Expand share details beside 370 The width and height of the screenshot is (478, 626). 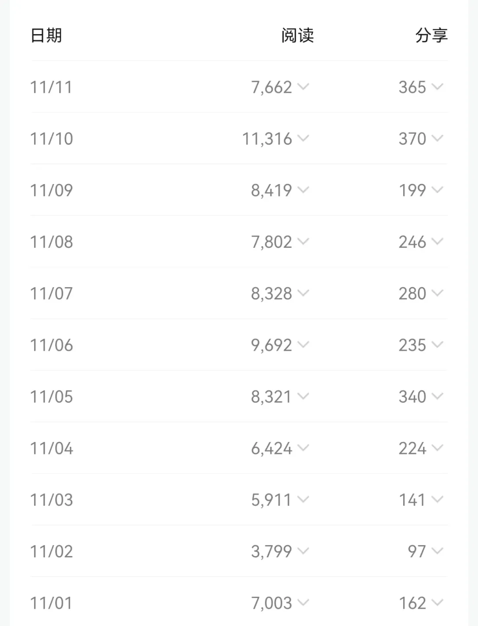coord(437,138)
